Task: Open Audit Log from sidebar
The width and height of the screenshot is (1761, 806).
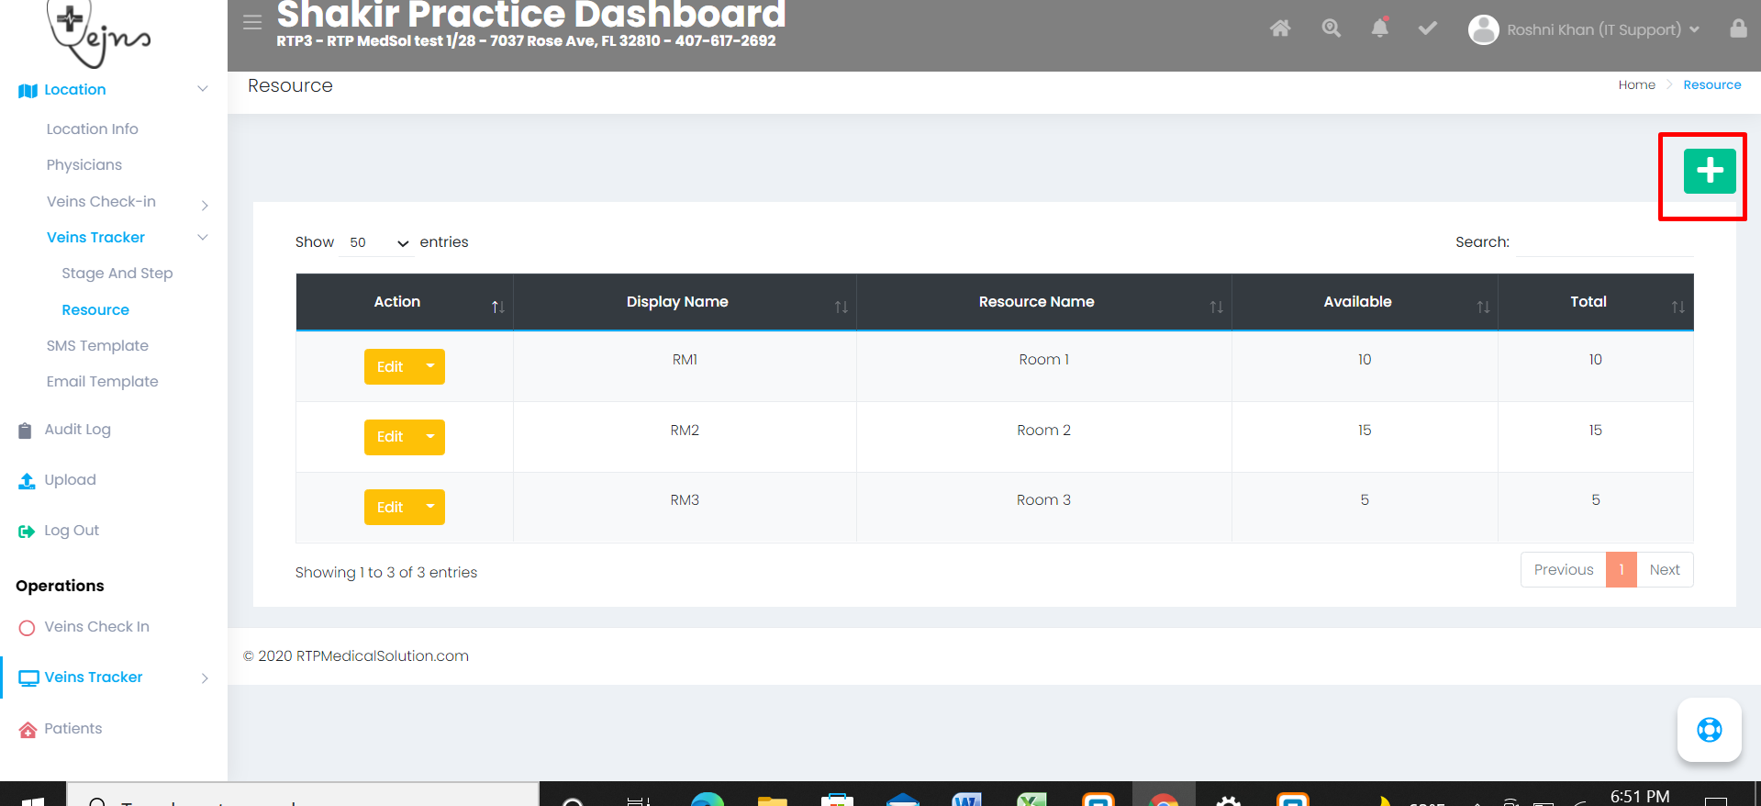Action: point(77,430)
